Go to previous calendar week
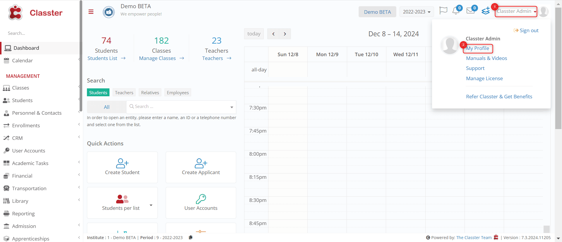The height and width of the screenshot is (242, 562). (x=273, y=34)
